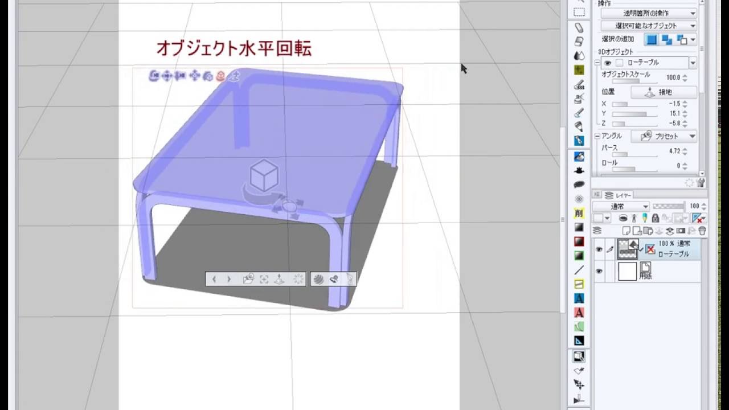Viewport: 729px width, 410px height.
Task: Select the yellow 削 tool icon
Action: [x=579, y=213]
